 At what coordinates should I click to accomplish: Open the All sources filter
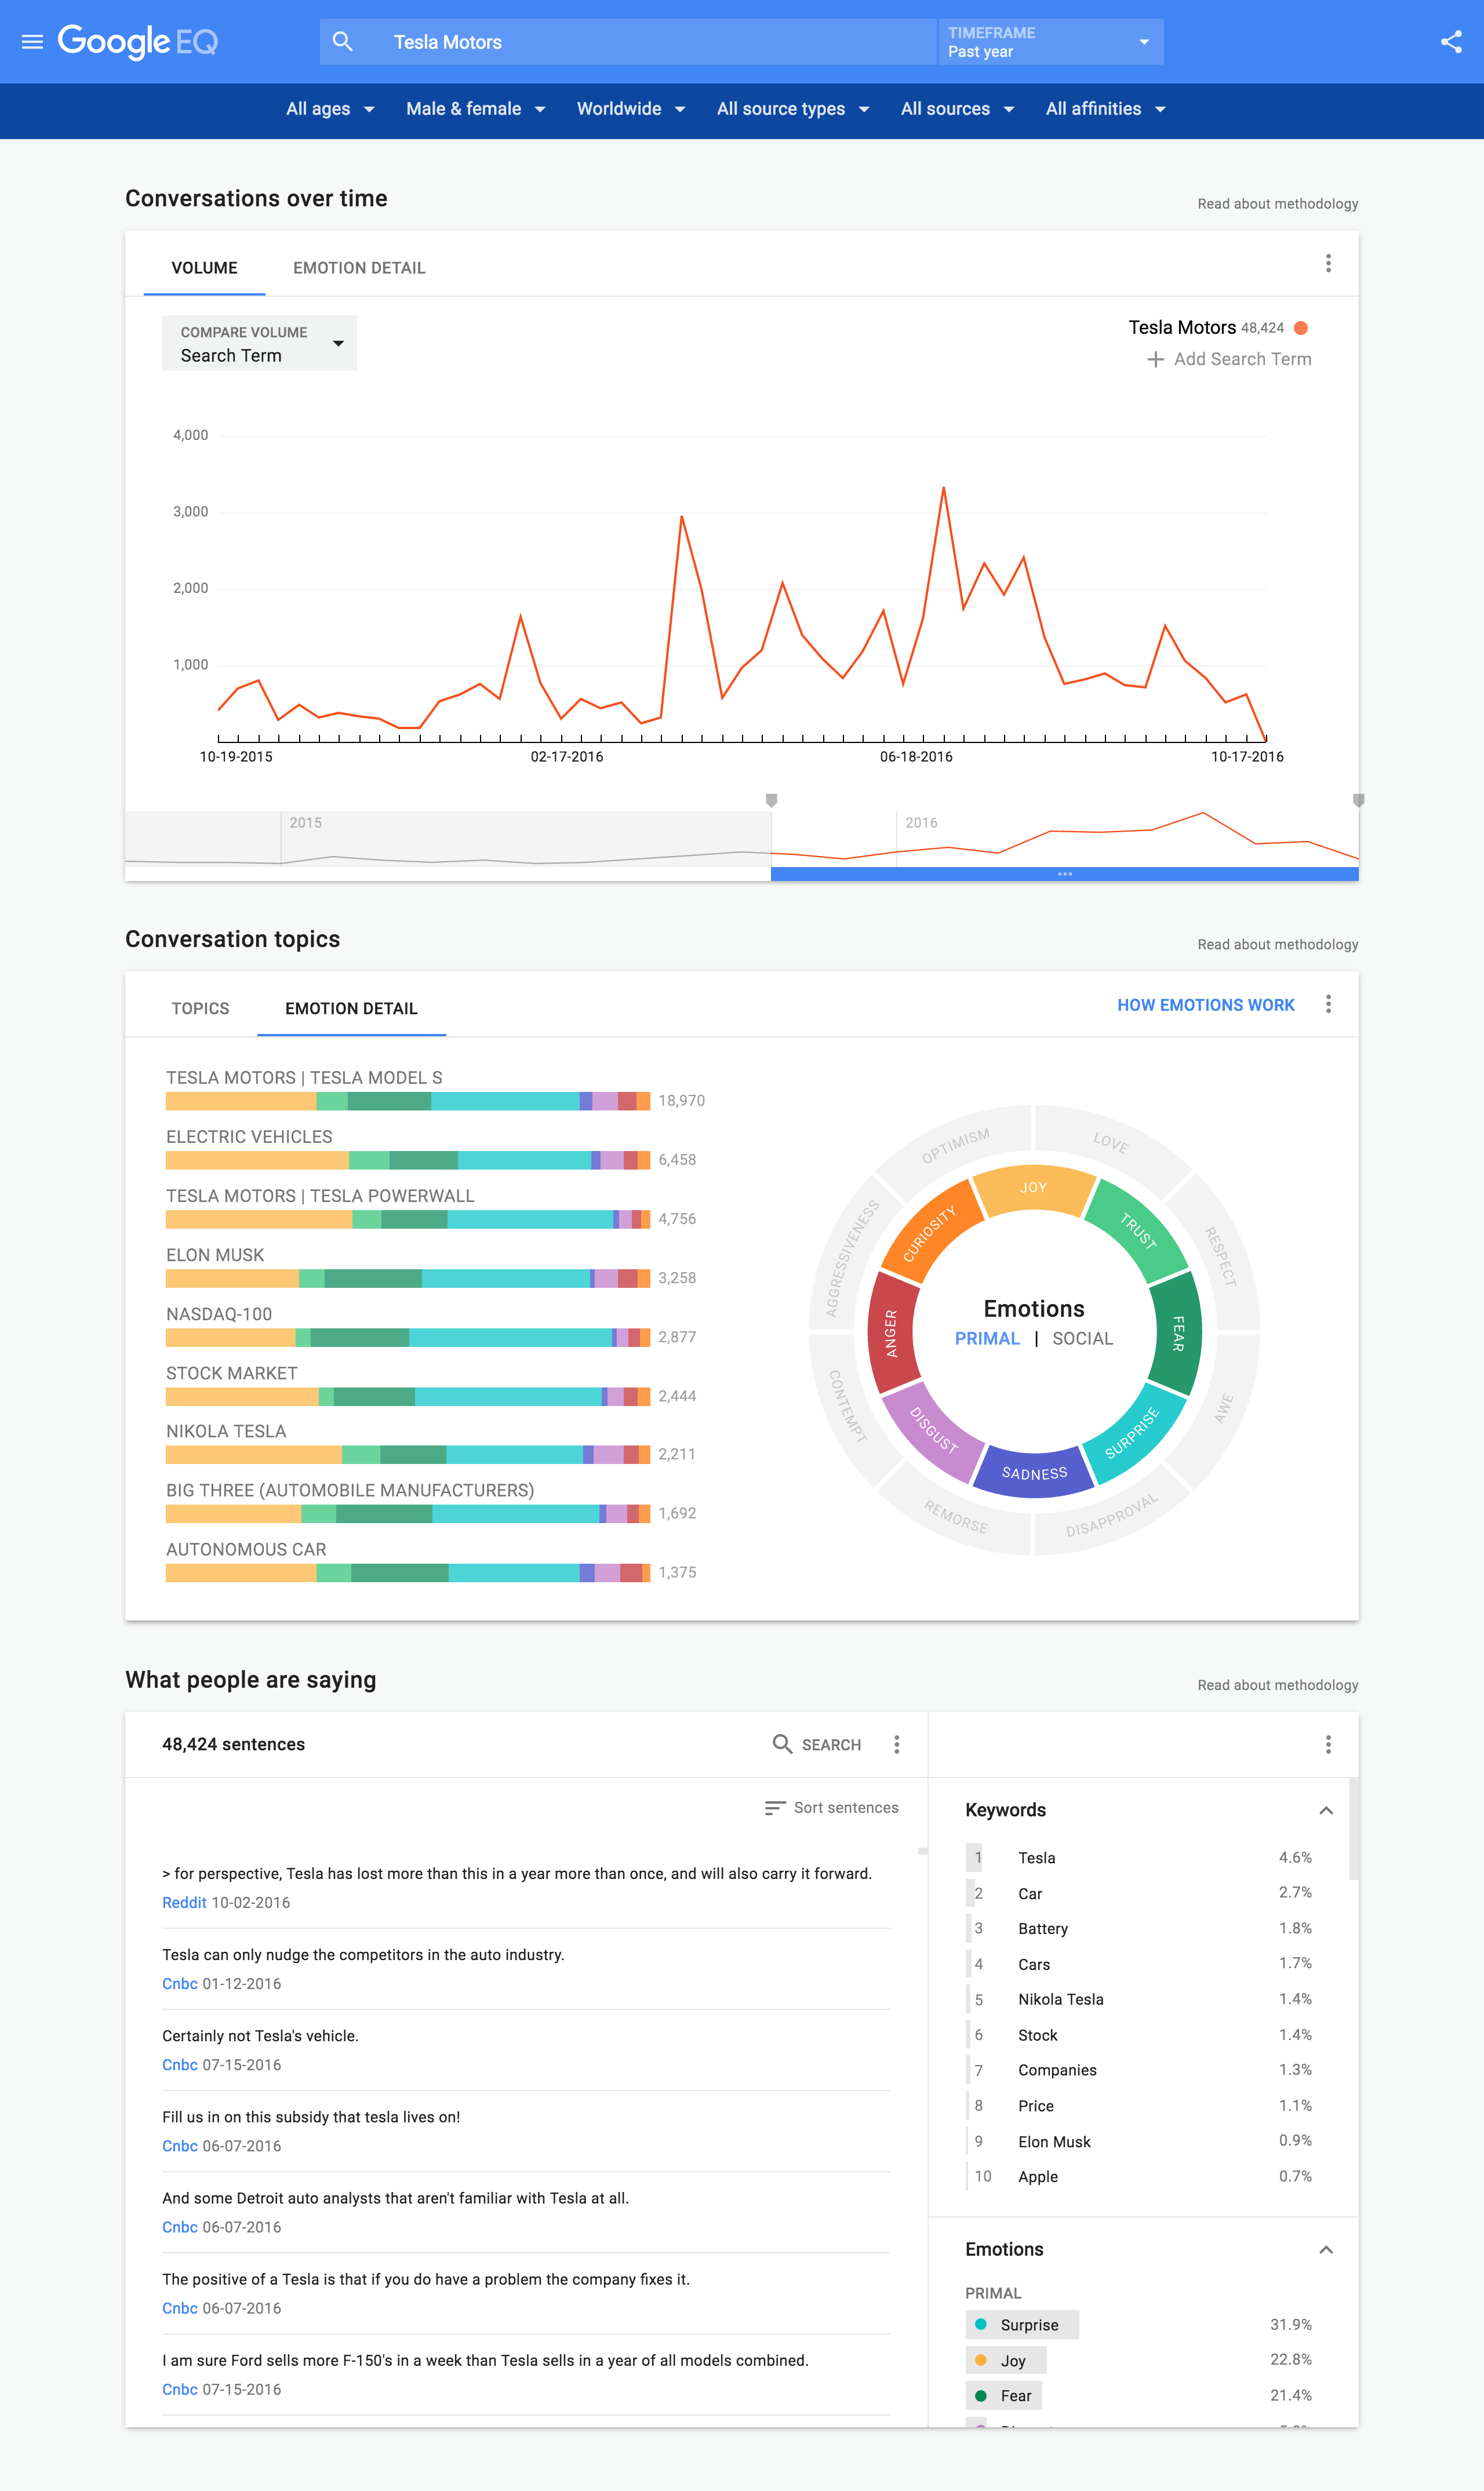tap(957, 109)
